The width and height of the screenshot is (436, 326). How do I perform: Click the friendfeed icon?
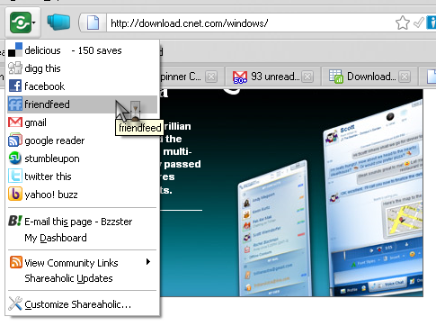(x=15, y=104)
